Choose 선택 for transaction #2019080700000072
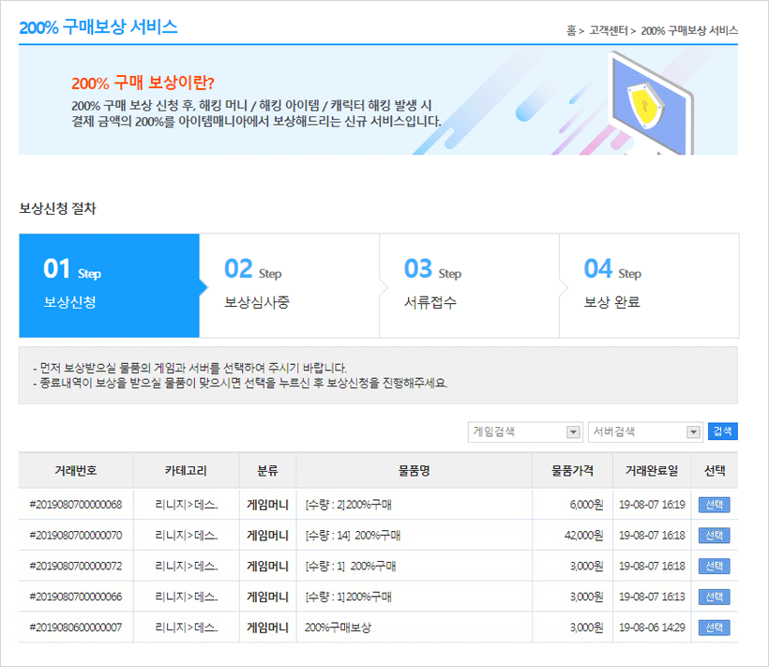 click(x=714, y=567)
